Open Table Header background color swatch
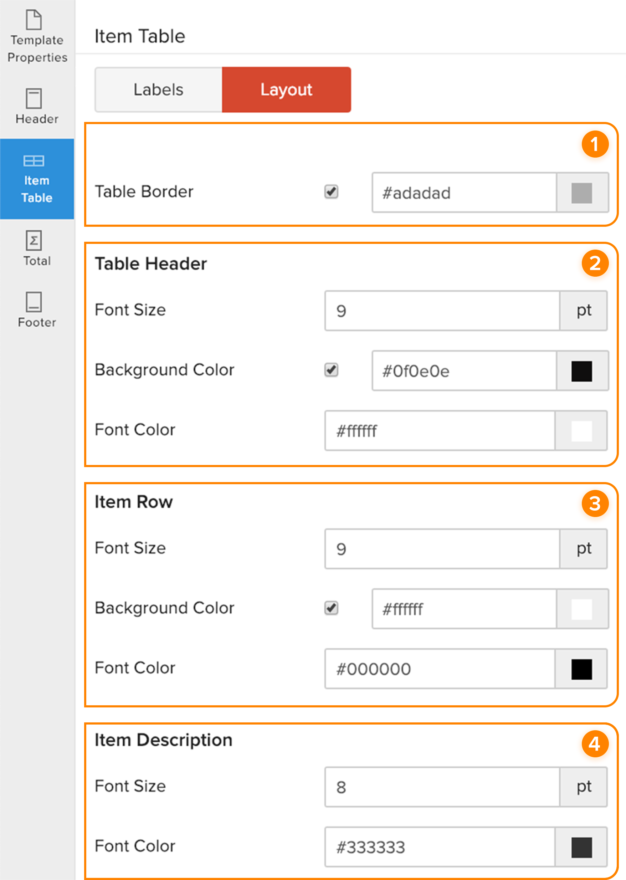Viewport: 626px width, 880px height. pos(581,371)
